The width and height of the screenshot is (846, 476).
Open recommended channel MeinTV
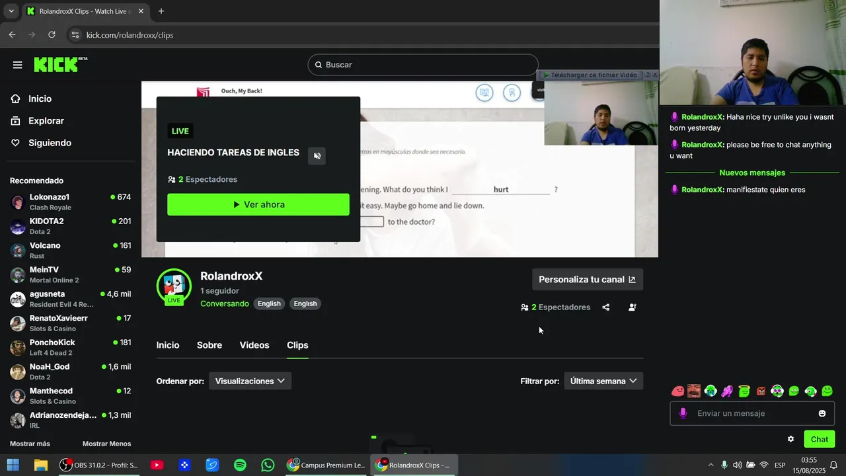71,274
